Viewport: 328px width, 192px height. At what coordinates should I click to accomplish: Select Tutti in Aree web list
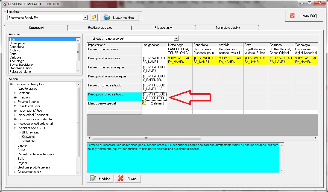point(42,40)
